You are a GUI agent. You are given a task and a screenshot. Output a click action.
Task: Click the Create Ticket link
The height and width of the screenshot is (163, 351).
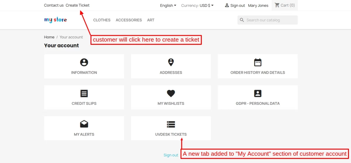coord(78,5)
